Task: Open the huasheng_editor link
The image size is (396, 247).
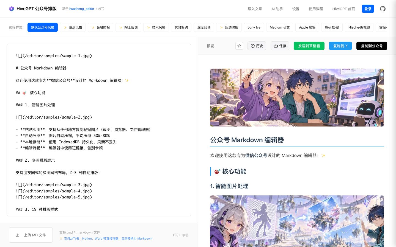Action: [x=82, y=9]
